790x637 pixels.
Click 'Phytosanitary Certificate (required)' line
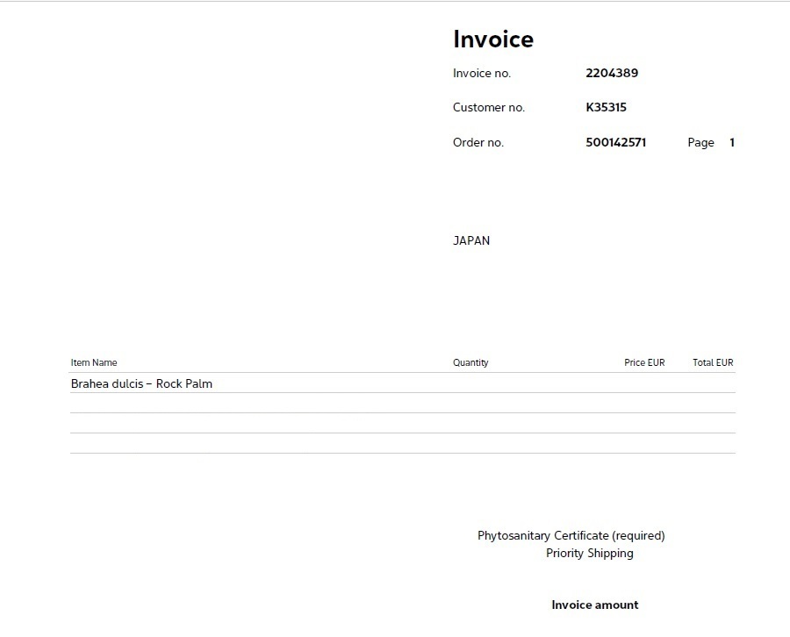pyautogui.click(x=571, y=536)
